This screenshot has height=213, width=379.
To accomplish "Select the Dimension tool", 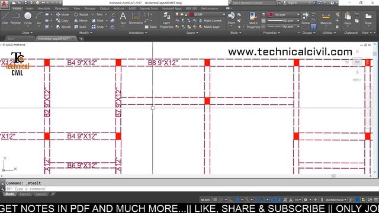I will tap(136, 18).
